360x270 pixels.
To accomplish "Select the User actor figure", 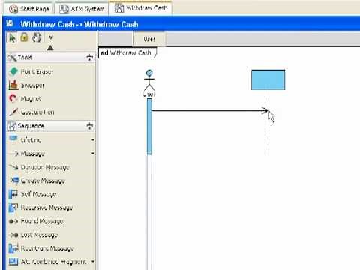I will pos(149,83).
